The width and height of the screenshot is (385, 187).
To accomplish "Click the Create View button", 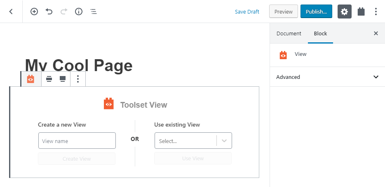I will pyautogui.click(x=77, y=159).
